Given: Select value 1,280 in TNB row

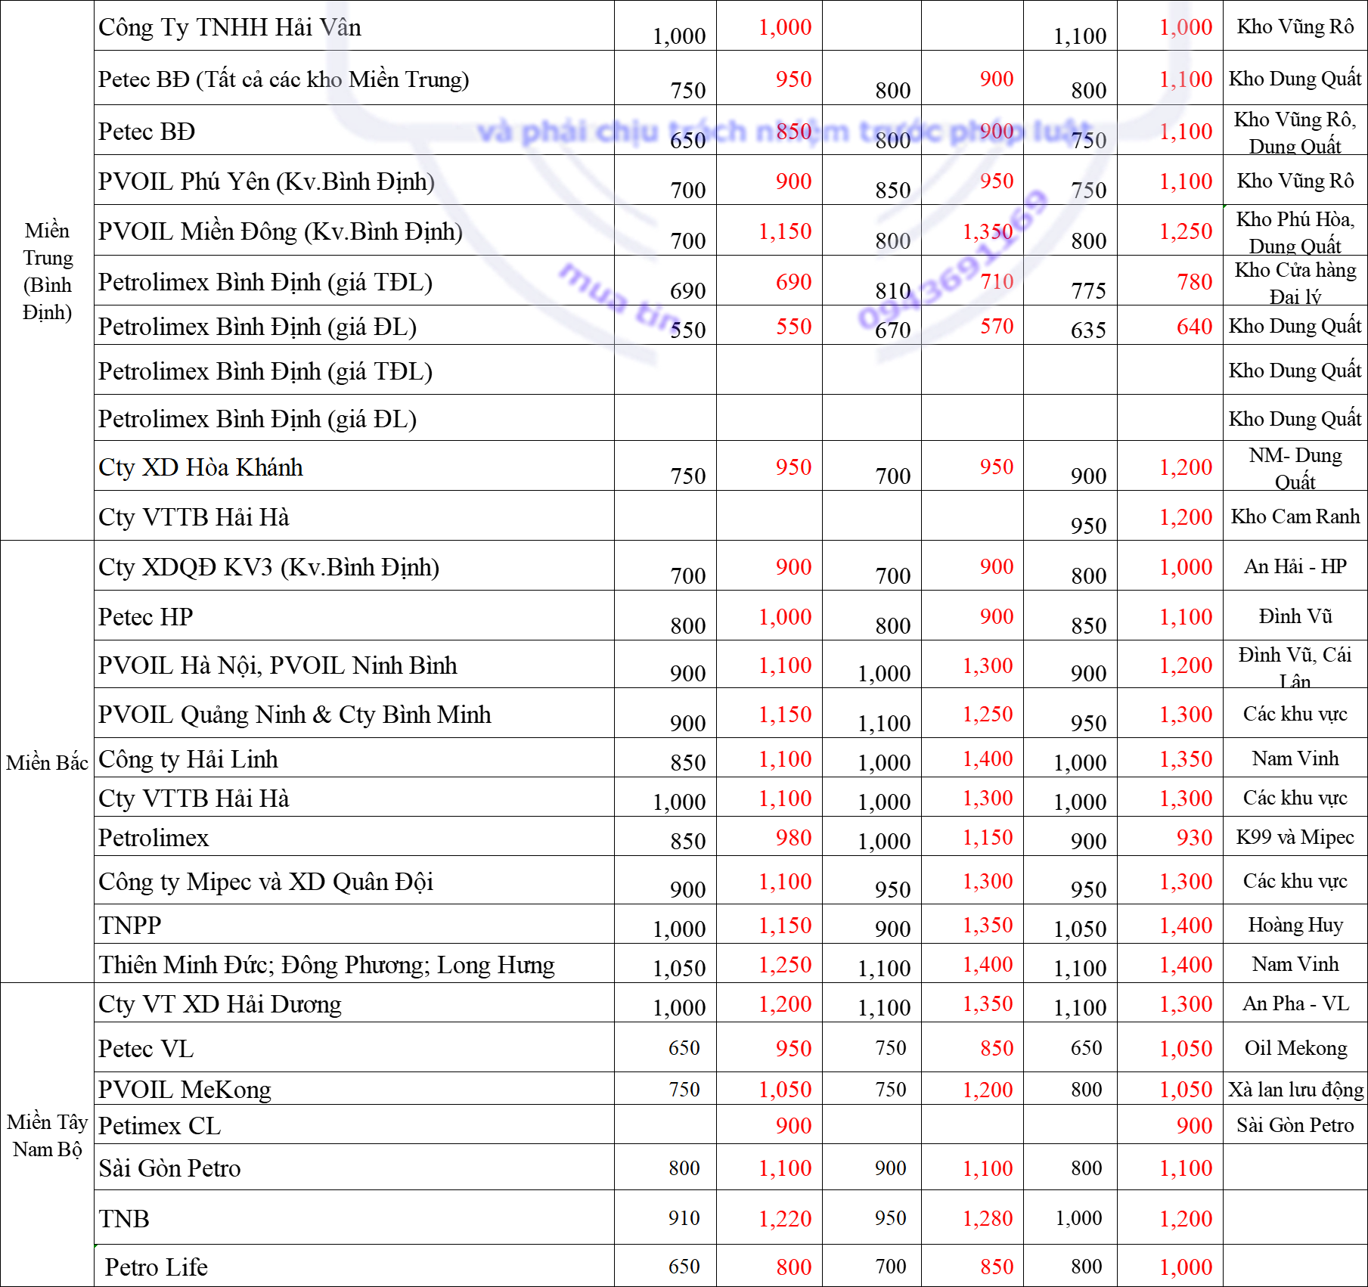Looking at the screenshot, I should [987, 1219].
